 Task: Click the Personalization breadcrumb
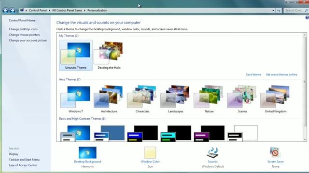[x=98, y=11]
